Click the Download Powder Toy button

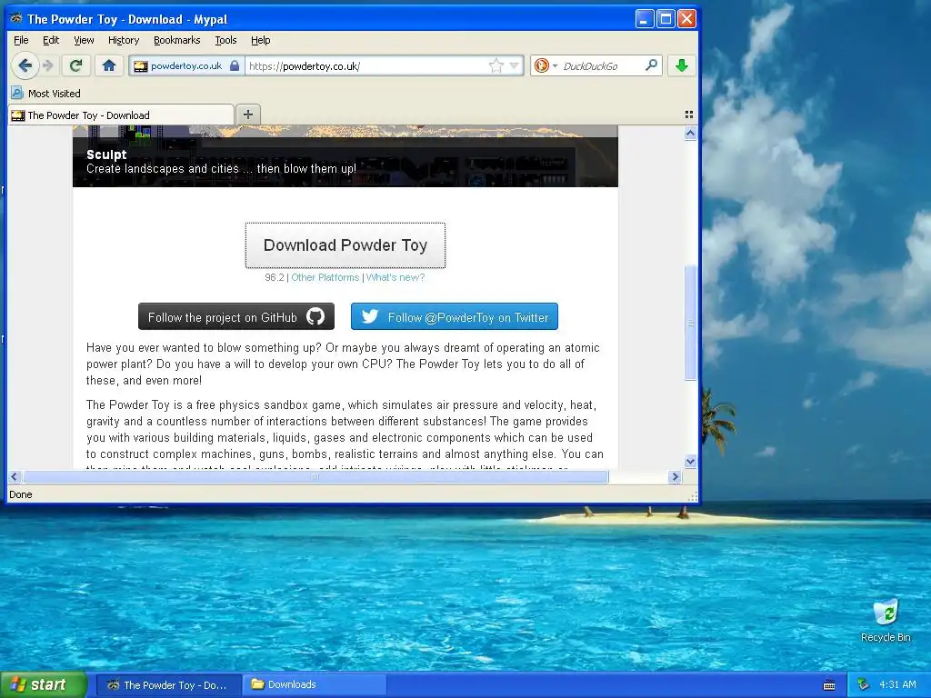pyautogui.click(x=345, y=245)
